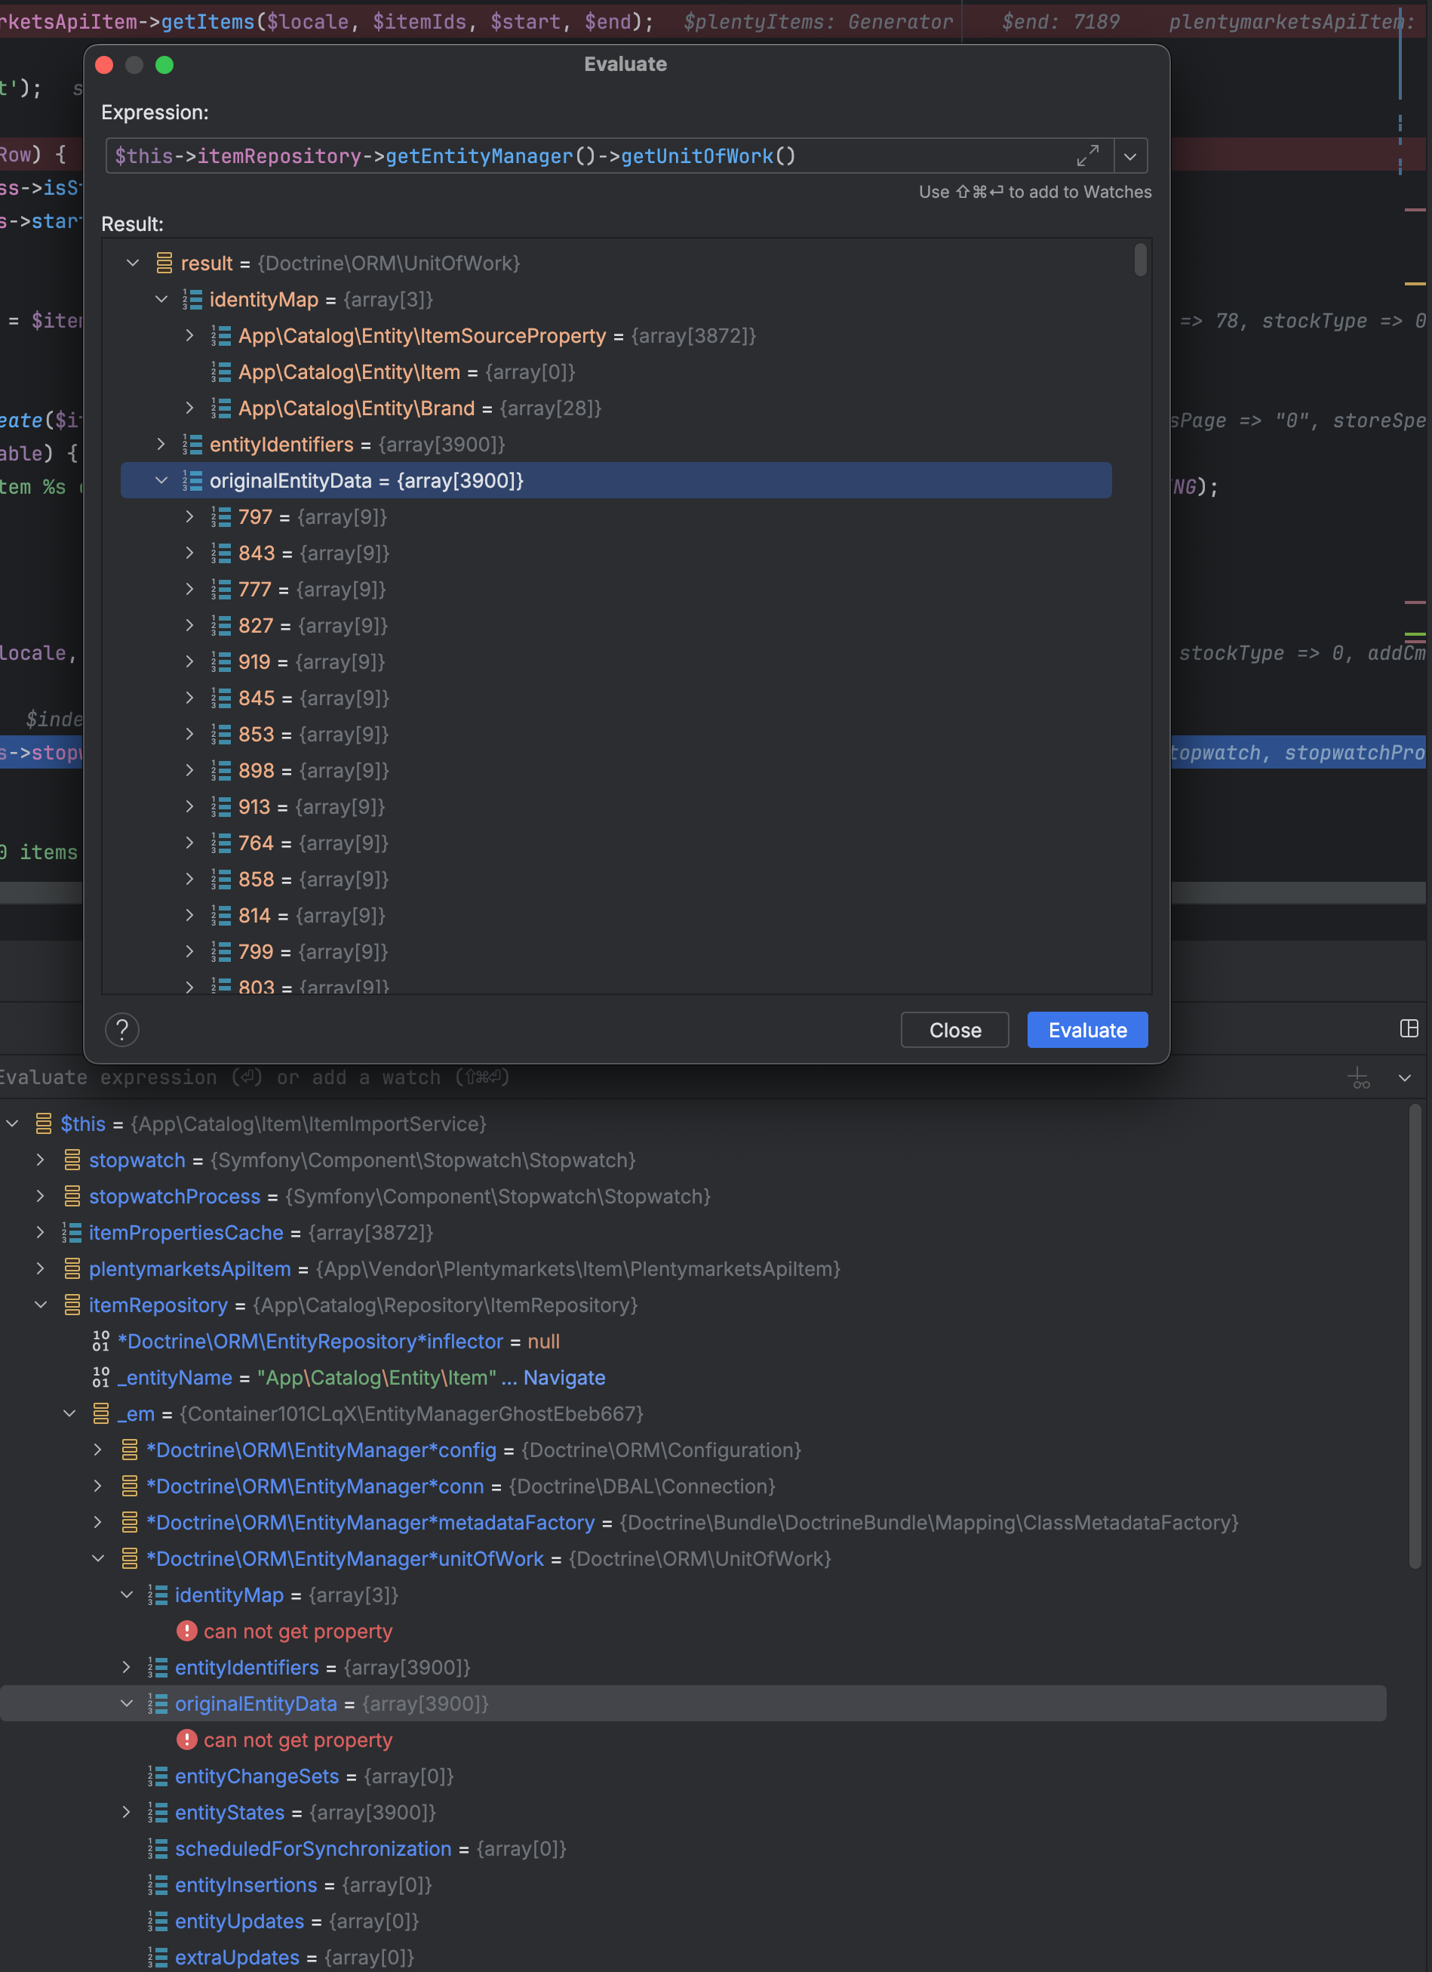
Task: Click the variables panel vertical scrollbar
Action: tap(1415, 1335)
